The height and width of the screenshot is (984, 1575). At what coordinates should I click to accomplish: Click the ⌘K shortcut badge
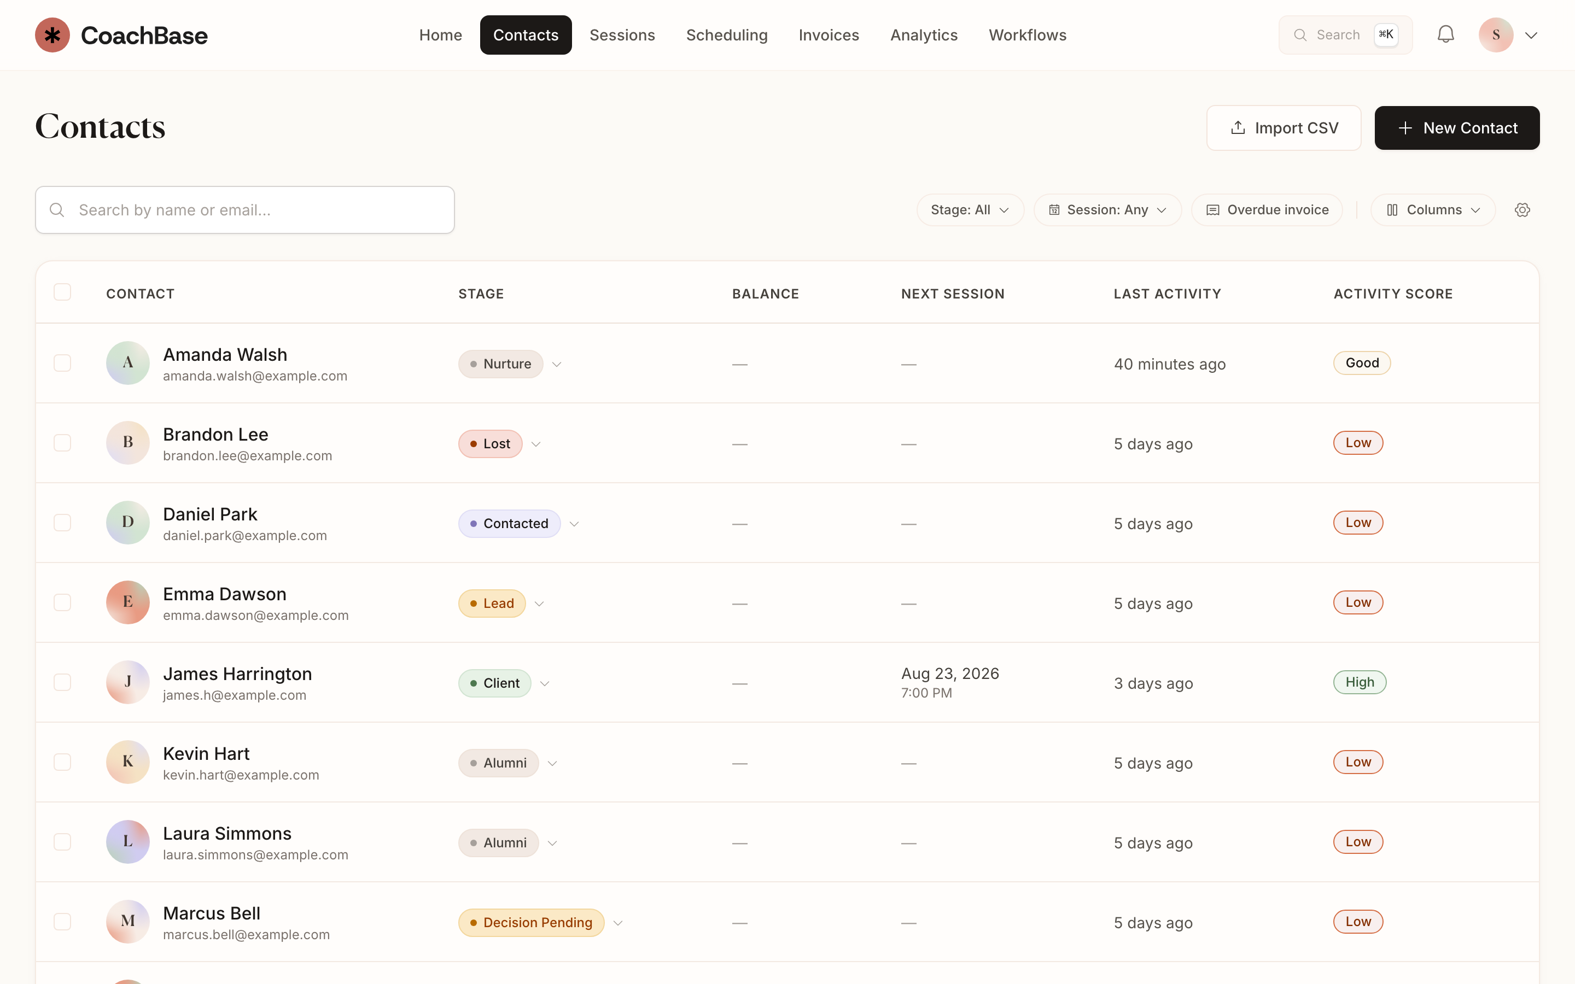1386,34
